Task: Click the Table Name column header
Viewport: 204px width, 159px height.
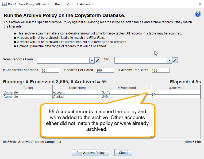Action: click(x=77, y=88)
